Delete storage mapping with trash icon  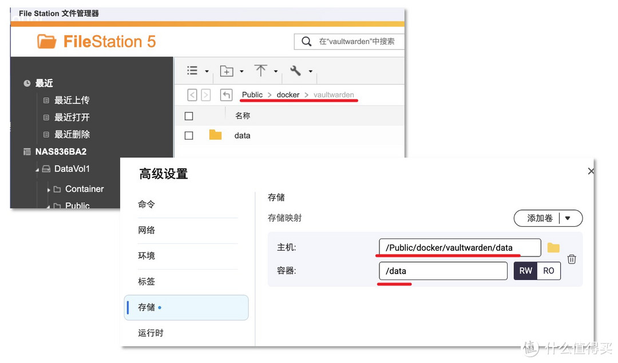coord(571,259)
